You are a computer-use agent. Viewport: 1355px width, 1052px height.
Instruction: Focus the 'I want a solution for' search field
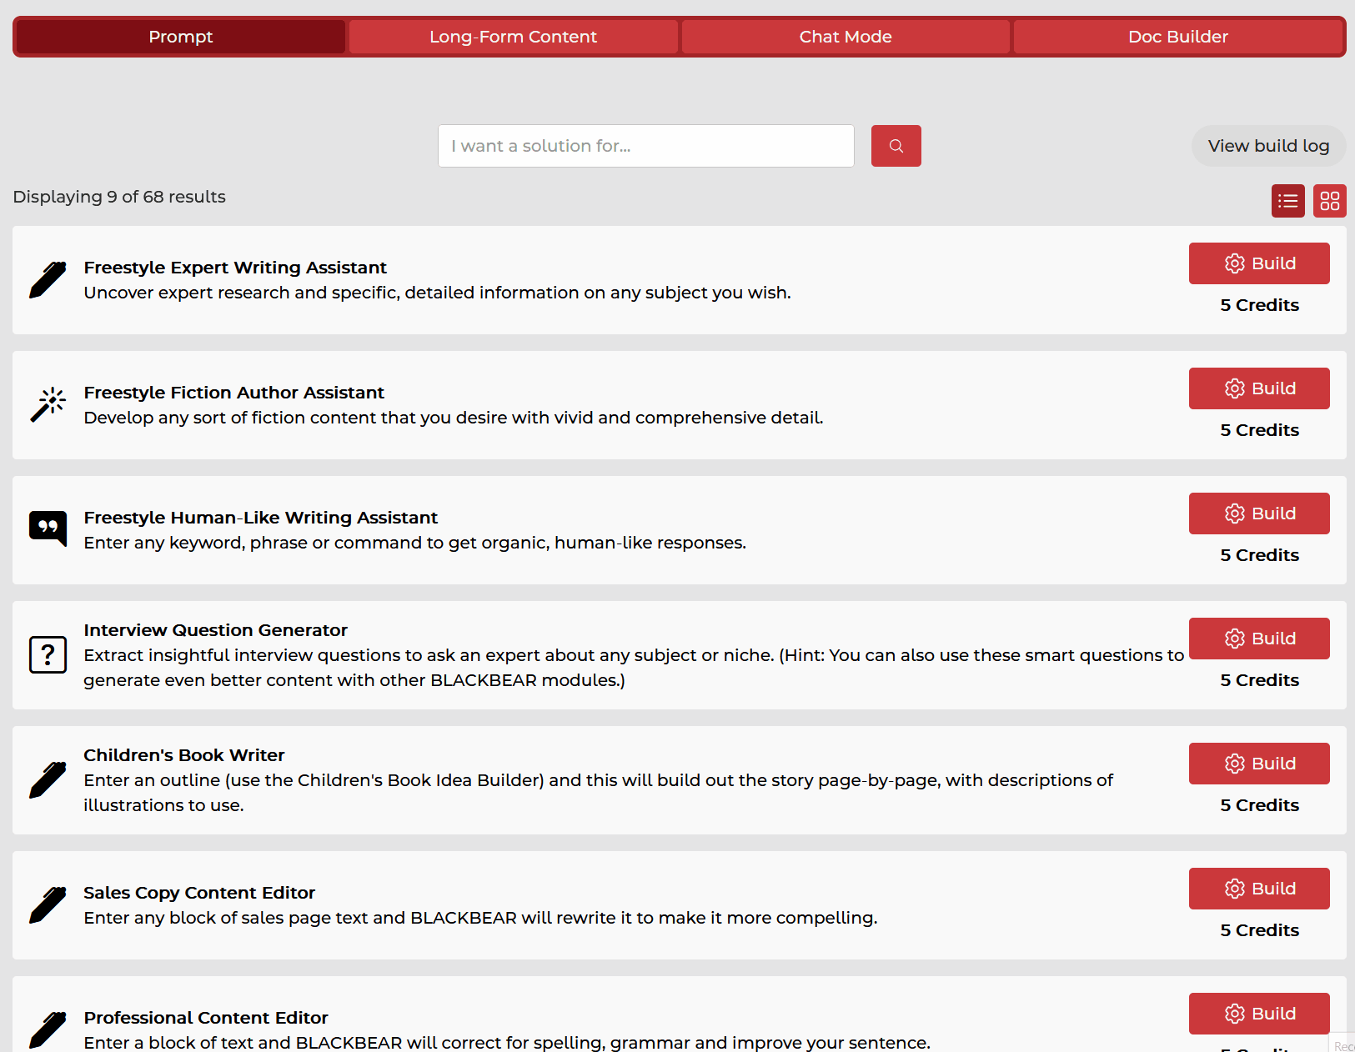[x=645, y=146]
